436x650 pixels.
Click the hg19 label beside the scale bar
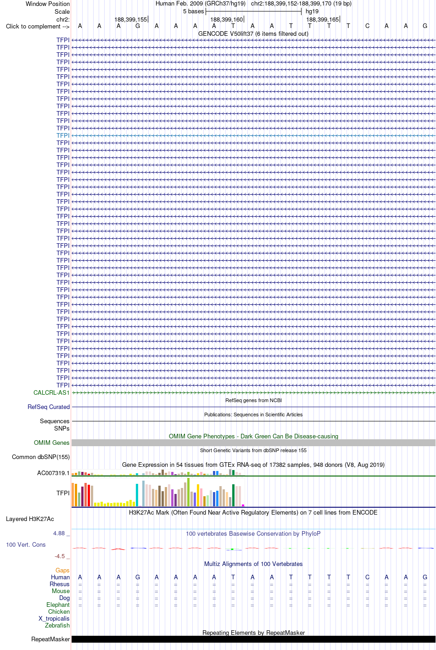(312, 11)
